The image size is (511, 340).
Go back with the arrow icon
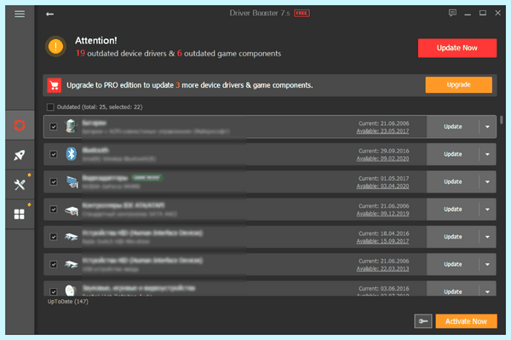49,14
